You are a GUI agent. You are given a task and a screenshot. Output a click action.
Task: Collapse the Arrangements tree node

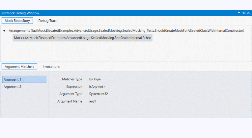[4, 31]
